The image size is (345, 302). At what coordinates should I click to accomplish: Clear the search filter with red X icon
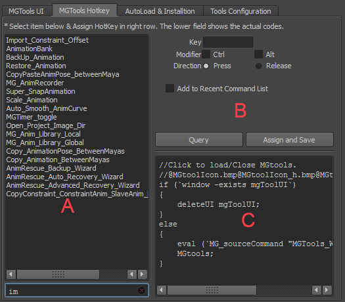(141, 291)
